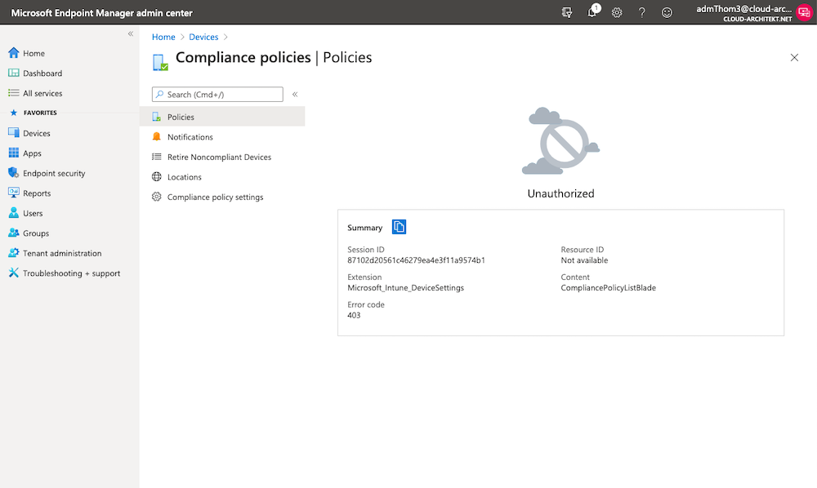Click the Devices icon in sidebar
Viewport: 817px width, 488px height.
tap(14, 133)
